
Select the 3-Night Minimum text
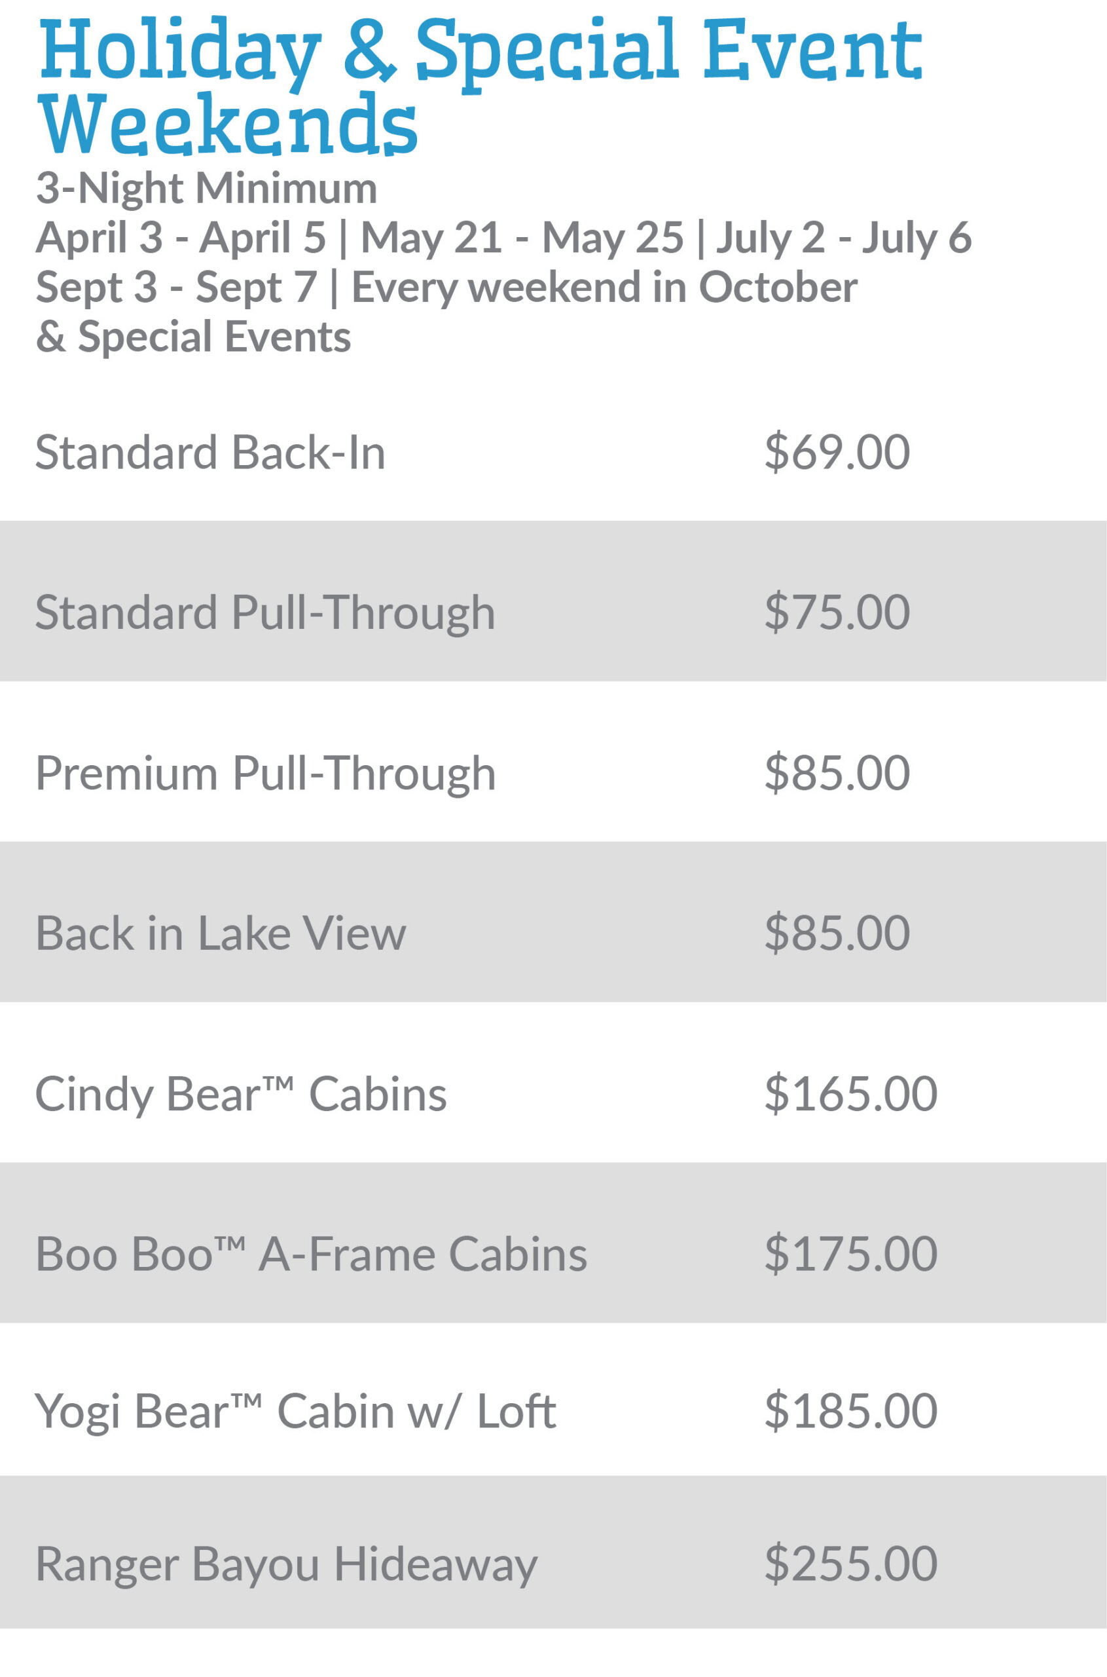tap(206, 189)
